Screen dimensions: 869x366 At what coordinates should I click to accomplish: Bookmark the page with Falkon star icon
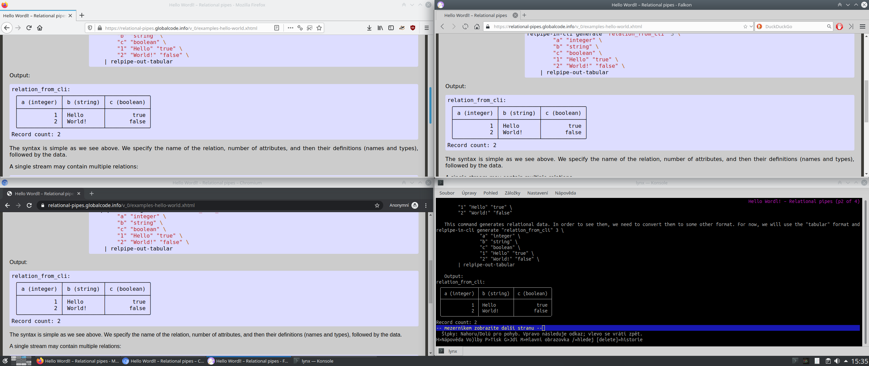745,26
